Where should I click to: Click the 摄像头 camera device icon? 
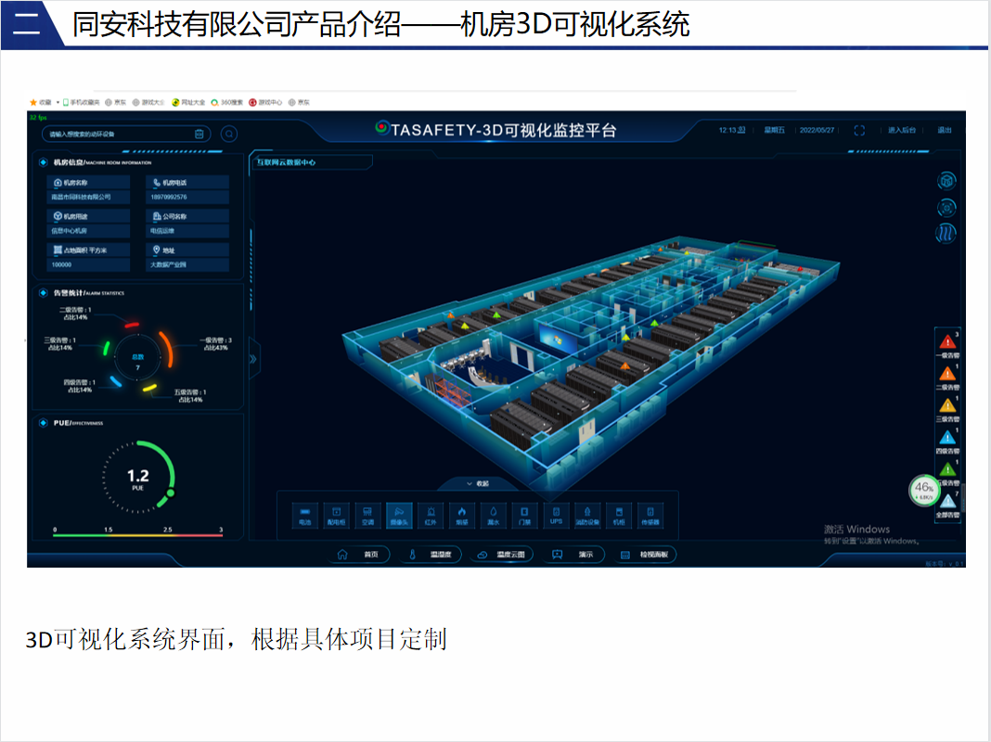coord(399,515)
